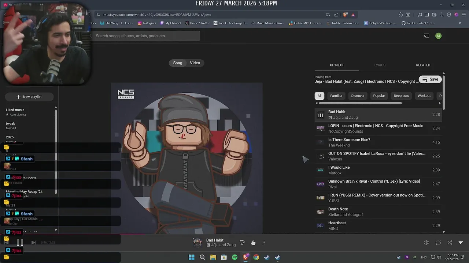469x263 pixels.
Task: Select the Familiar filter chip
Action: click(x=336, y=96)
